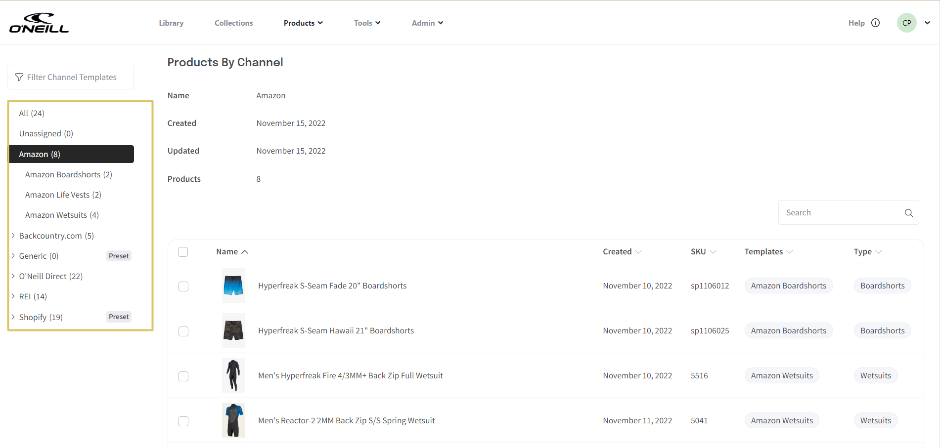Click Amazon Wetsuits tag for SKU 5516
Screen dimensions: 940x448
click(x=782, y=375)
